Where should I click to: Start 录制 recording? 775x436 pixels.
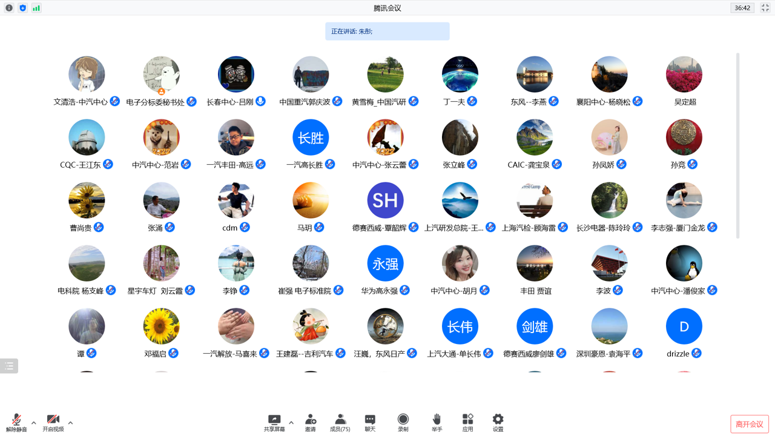(x=403, y=423)
